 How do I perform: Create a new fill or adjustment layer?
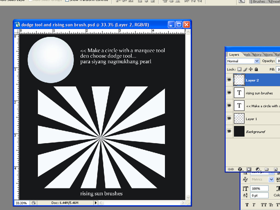coord(258,169)
